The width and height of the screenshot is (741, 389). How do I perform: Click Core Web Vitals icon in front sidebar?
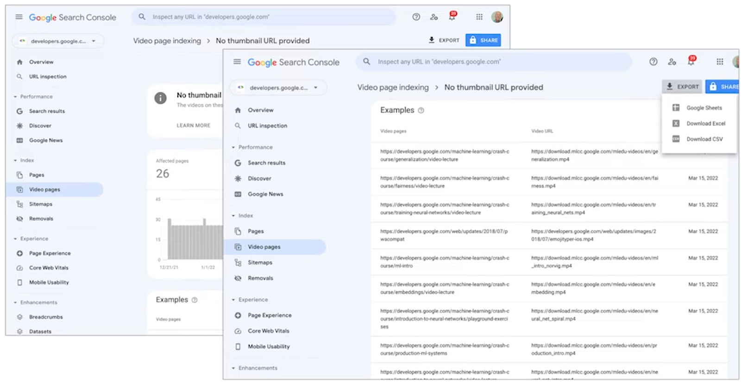coord(238,331)
